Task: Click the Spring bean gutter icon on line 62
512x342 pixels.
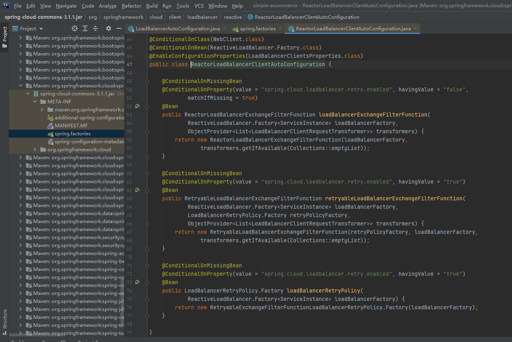Action: click(x=137, y=190)
